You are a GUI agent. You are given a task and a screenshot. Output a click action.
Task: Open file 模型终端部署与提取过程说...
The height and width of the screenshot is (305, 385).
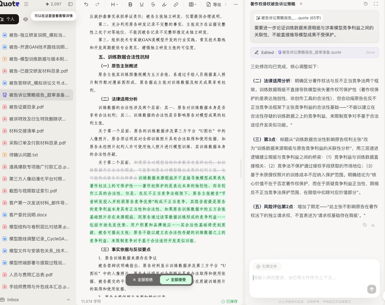click(37, 263)
